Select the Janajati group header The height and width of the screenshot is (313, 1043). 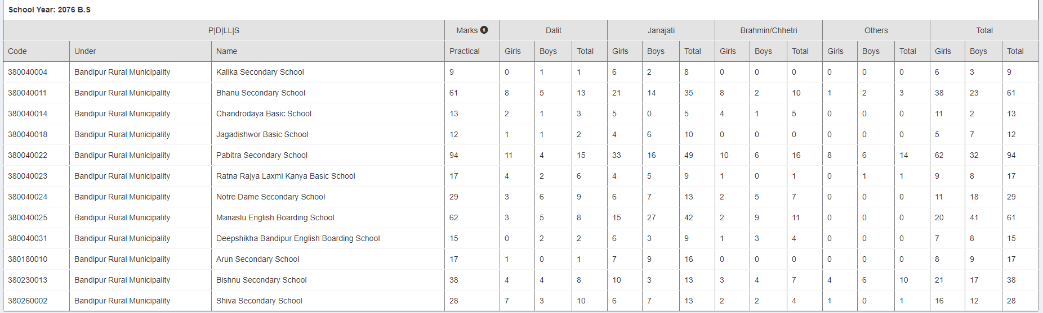(661, 30)
